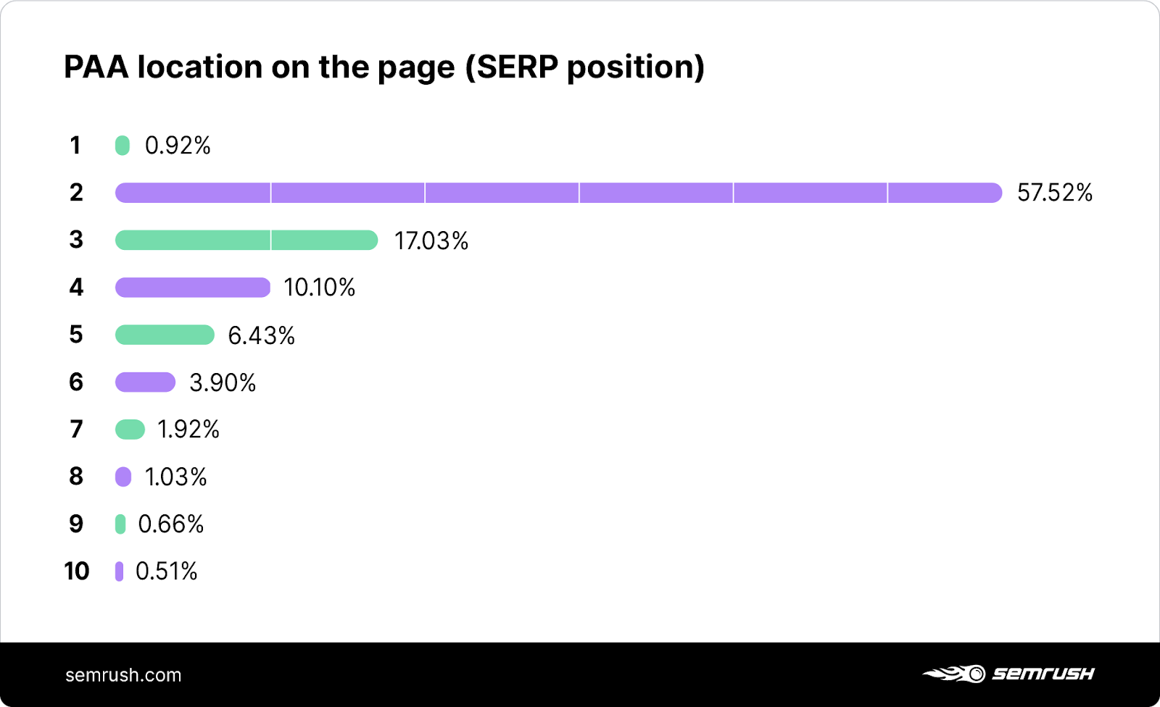Select the purple bar for position 2
The width and height of the screenshot is (1160, 707).
coord(558,193)
